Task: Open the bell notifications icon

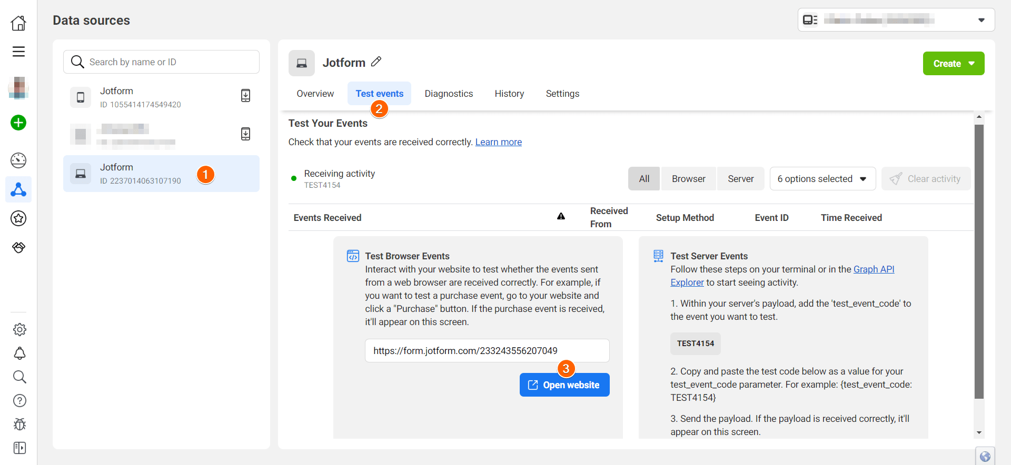Action: [x=19, y=353]
